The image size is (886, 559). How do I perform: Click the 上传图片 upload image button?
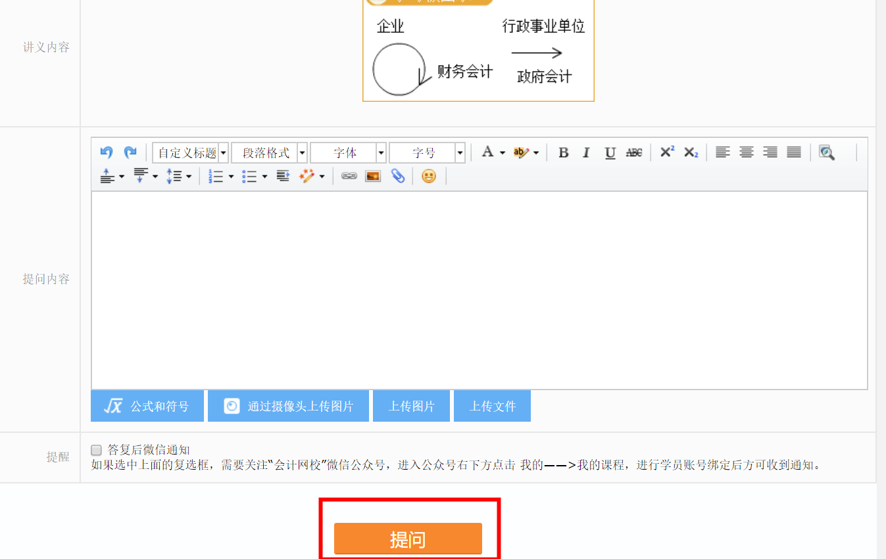(x=411, y=405)
